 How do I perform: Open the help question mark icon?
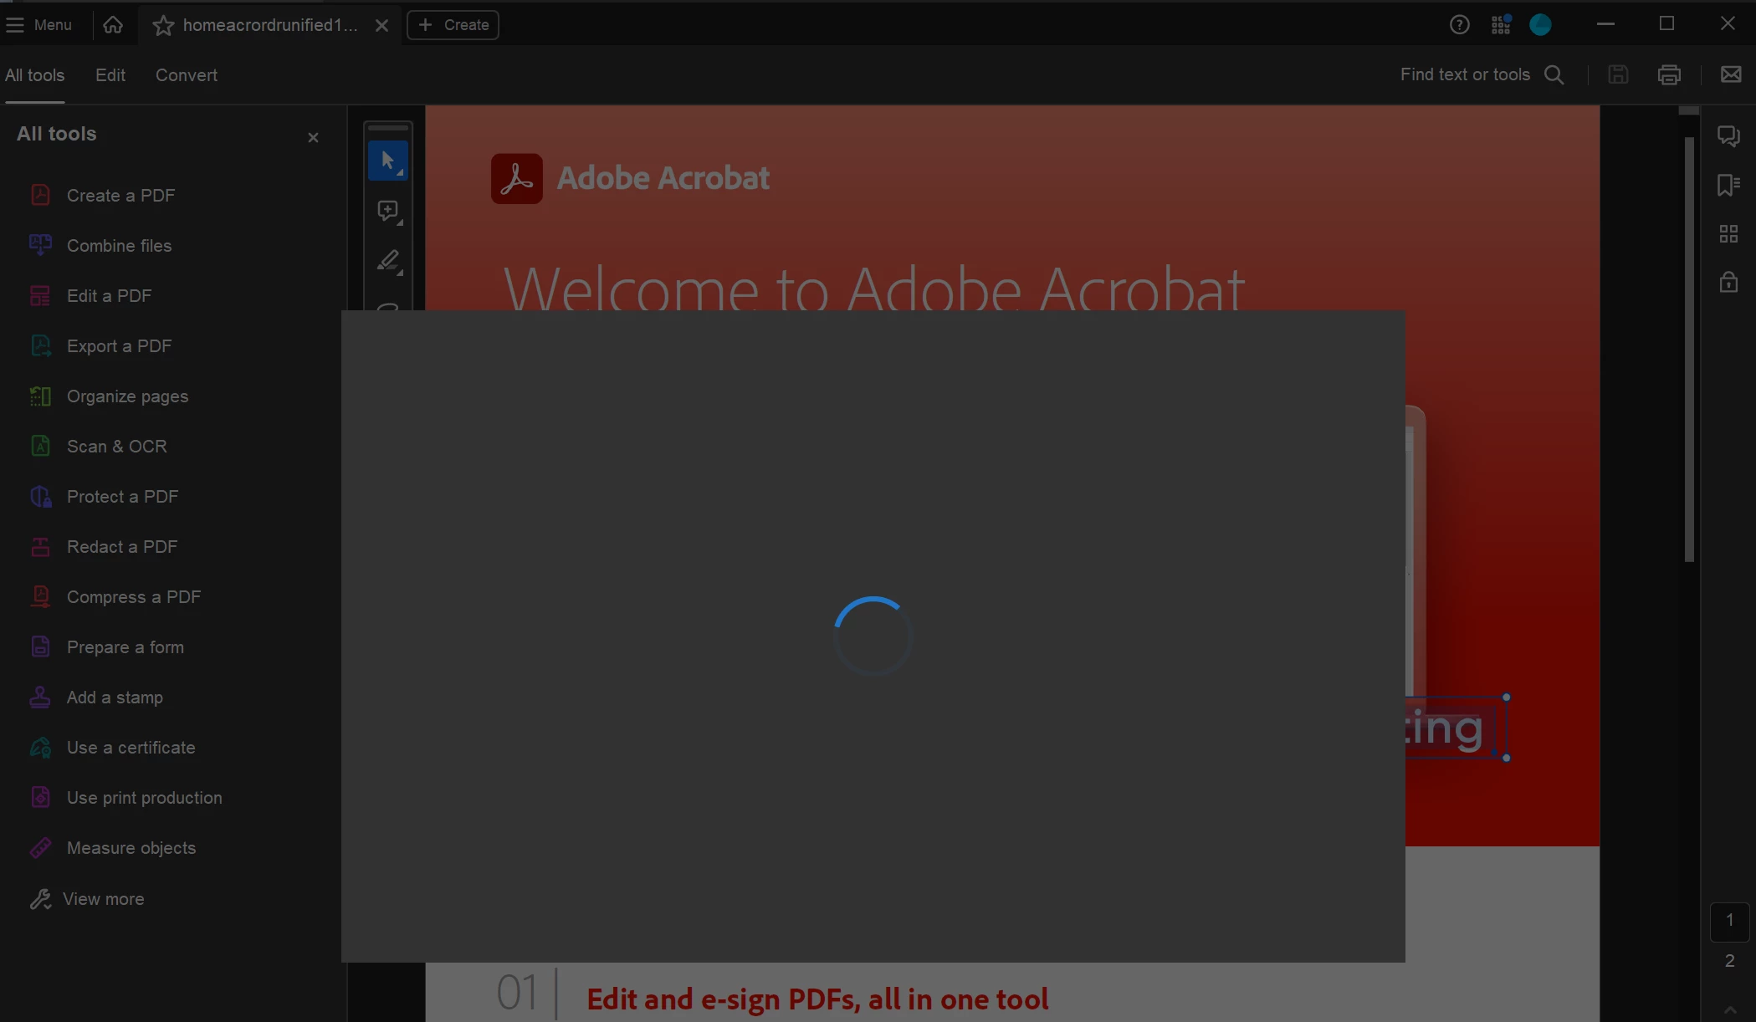[x=1459, y=25]
